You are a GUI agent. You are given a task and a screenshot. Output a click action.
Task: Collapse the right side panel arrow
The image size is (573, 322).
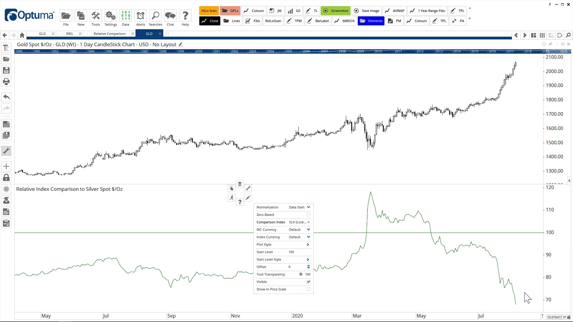point(569,181)
